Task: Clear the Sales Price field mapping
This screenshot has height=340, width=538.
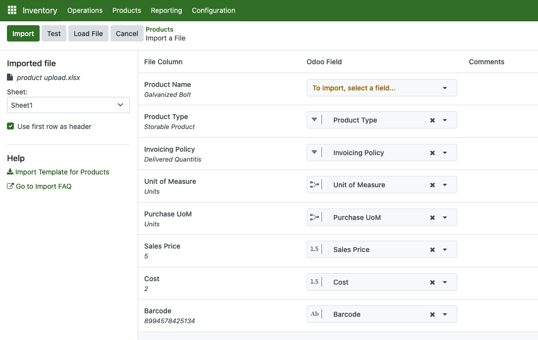Action: [x=432, y=250]
